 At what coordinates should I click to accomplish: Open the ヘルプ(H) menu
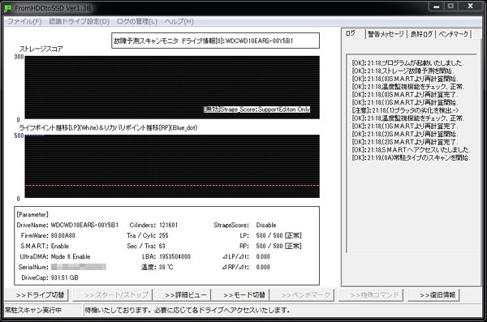click(x=179, y=21)
